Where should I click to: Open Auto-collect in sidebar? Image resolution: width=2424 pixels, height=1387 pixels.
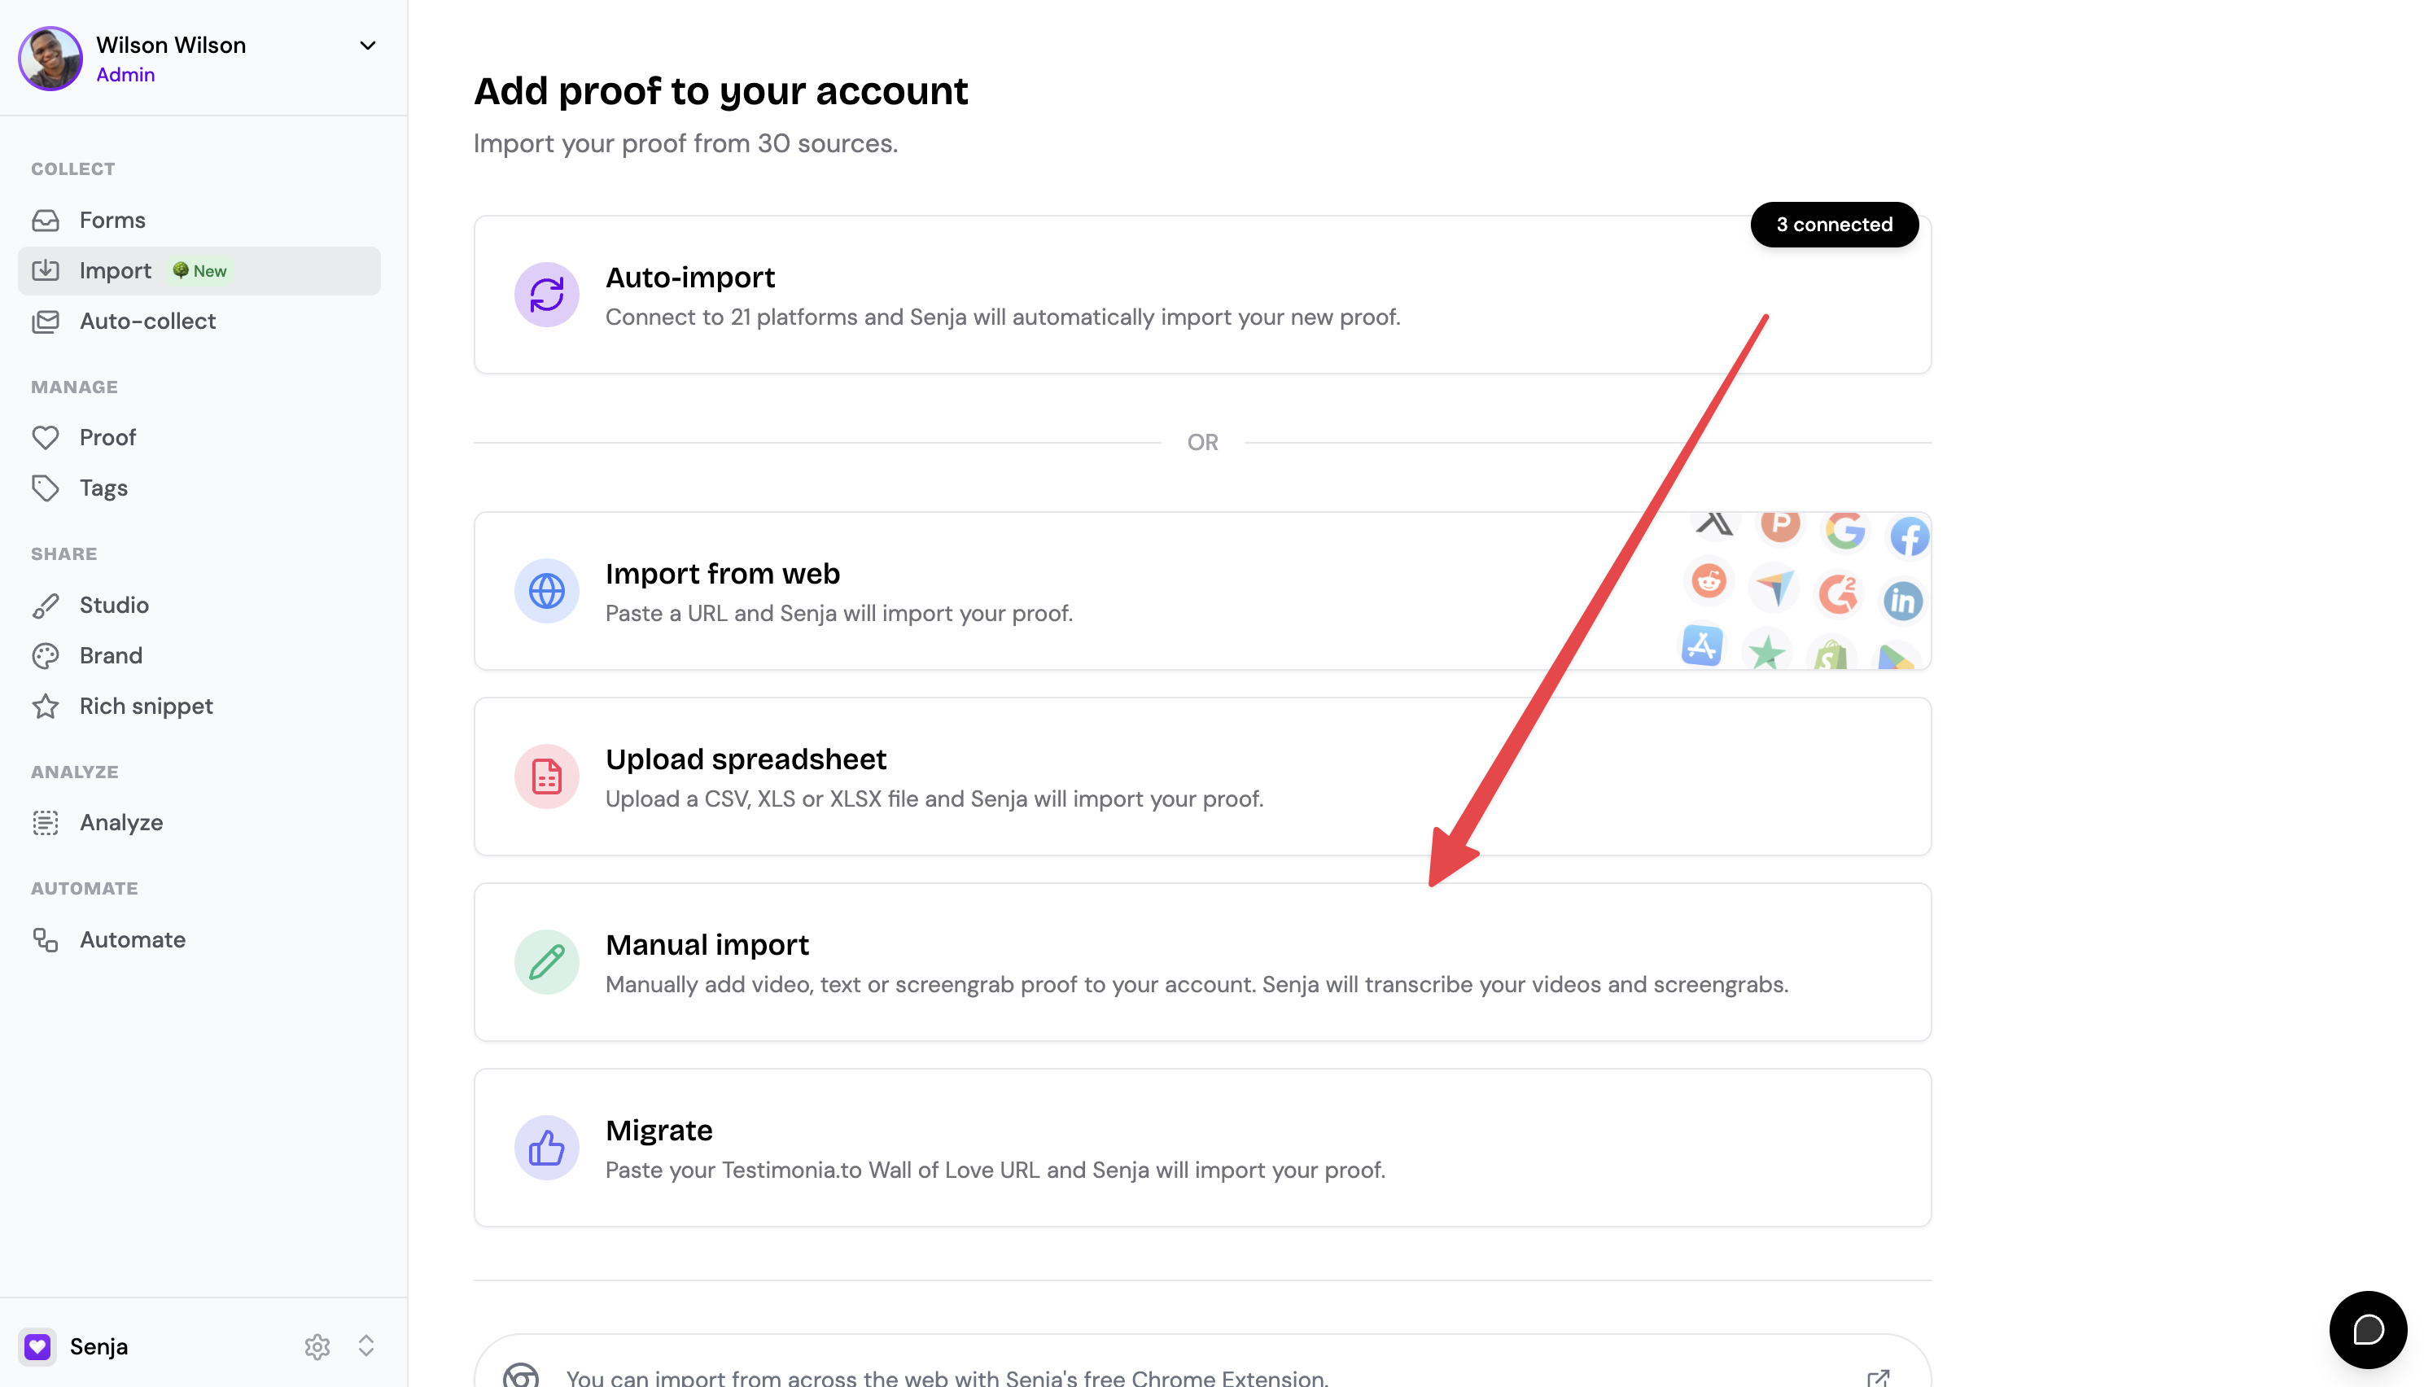pyautogui.click(x=199, y=321)
